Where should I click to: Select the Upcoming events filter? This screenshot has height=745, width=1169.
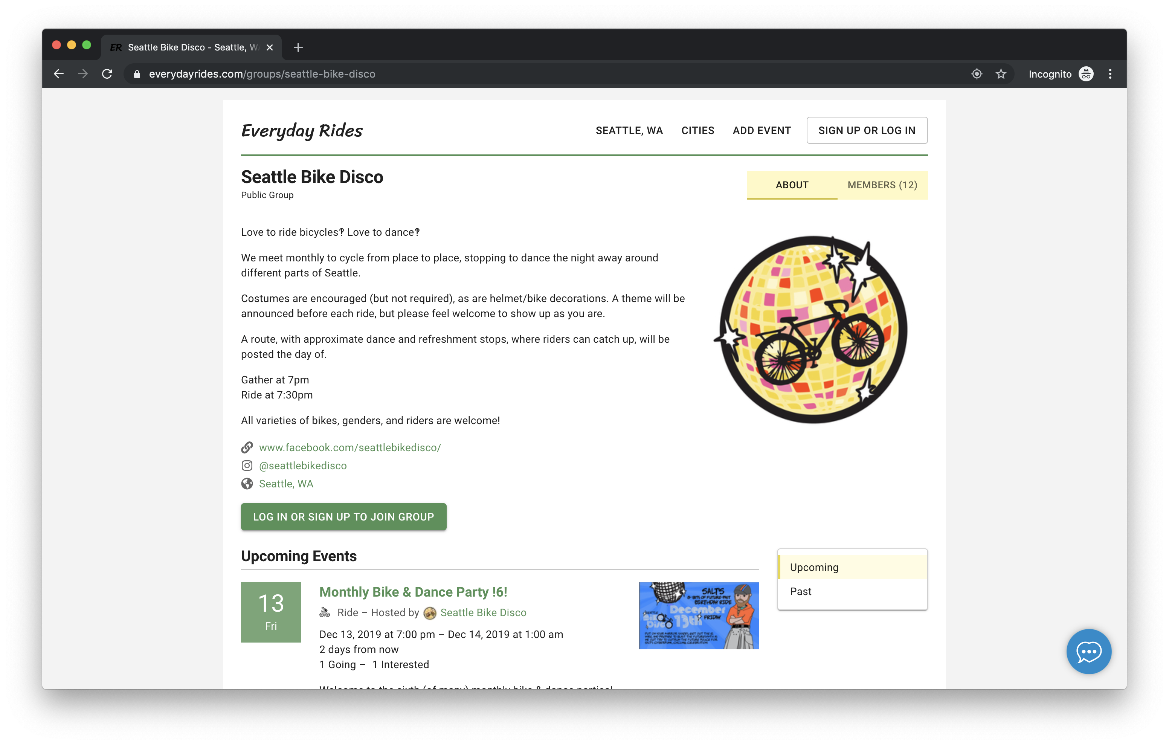pyautogui.click(x=814, y=567)
